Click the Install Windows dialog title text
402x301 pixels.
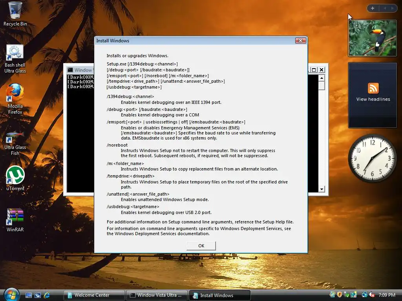click(x=113, y=41)
